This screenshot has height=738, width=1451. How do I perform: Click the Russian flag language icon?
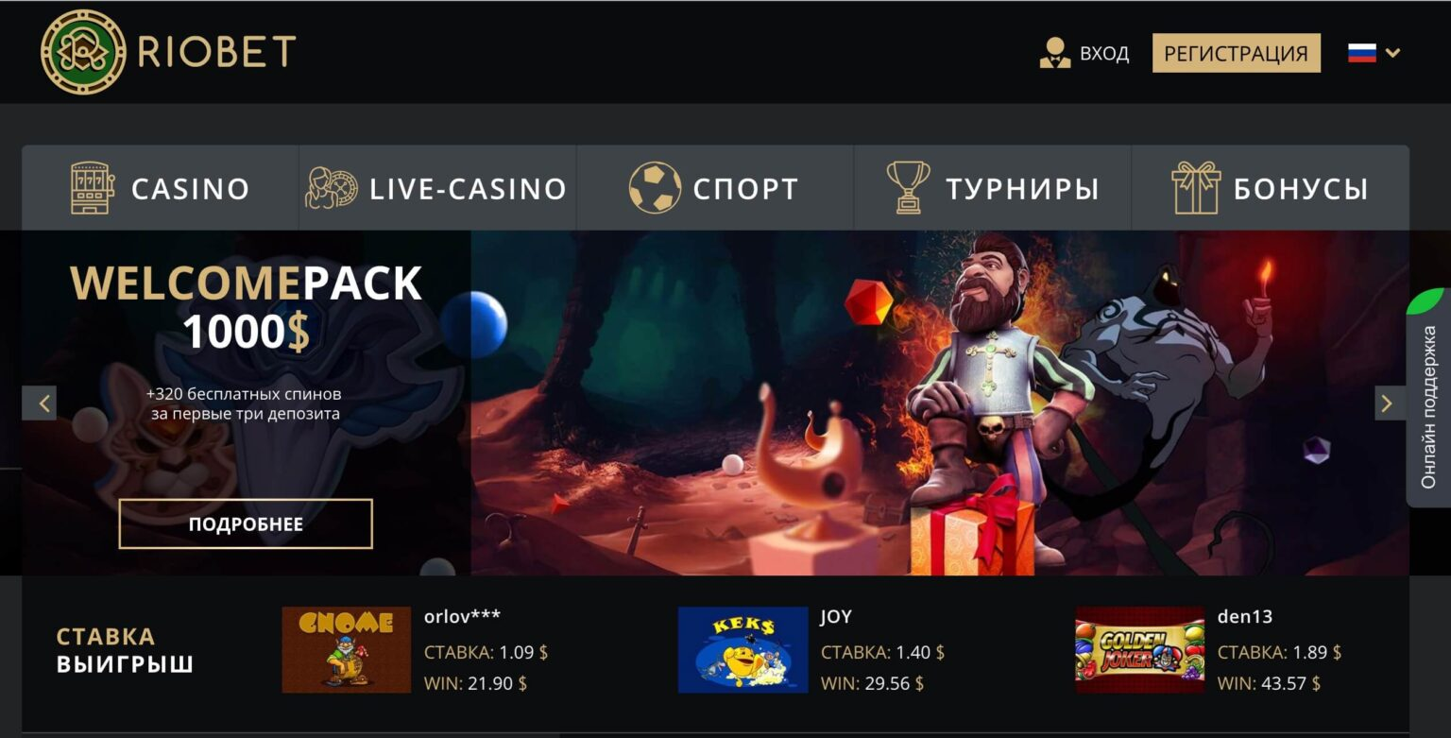pos(1361,53)
